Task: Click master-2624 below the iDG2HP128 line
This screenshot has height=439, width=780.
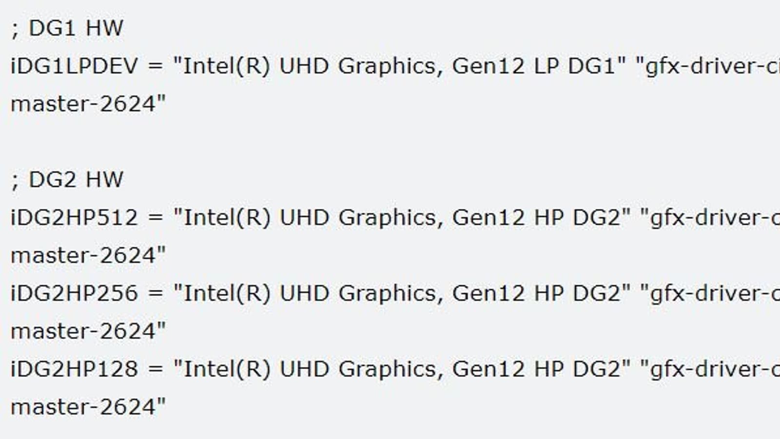Action: pos(88,407)
